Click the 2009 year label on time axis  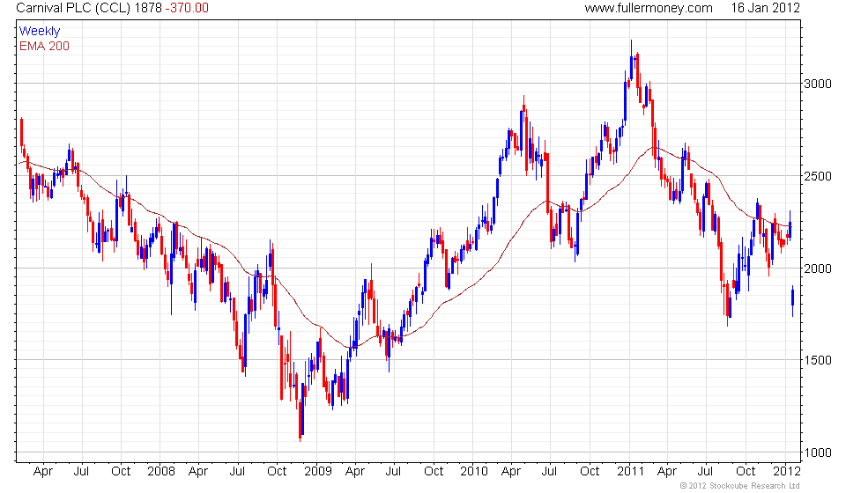317,471
